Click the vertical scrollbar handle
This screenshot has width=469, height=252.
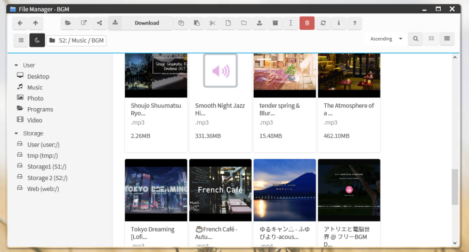pos(455,187)
